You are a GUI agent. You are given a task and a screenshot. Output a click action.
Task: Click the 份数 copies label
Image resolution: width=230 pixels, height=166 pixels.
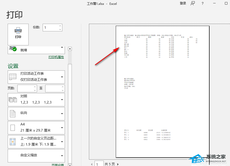(x=36, y=27)
